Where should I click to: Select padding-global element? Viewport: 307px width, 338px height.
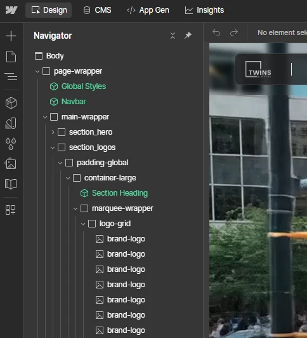tap(102, 163)
